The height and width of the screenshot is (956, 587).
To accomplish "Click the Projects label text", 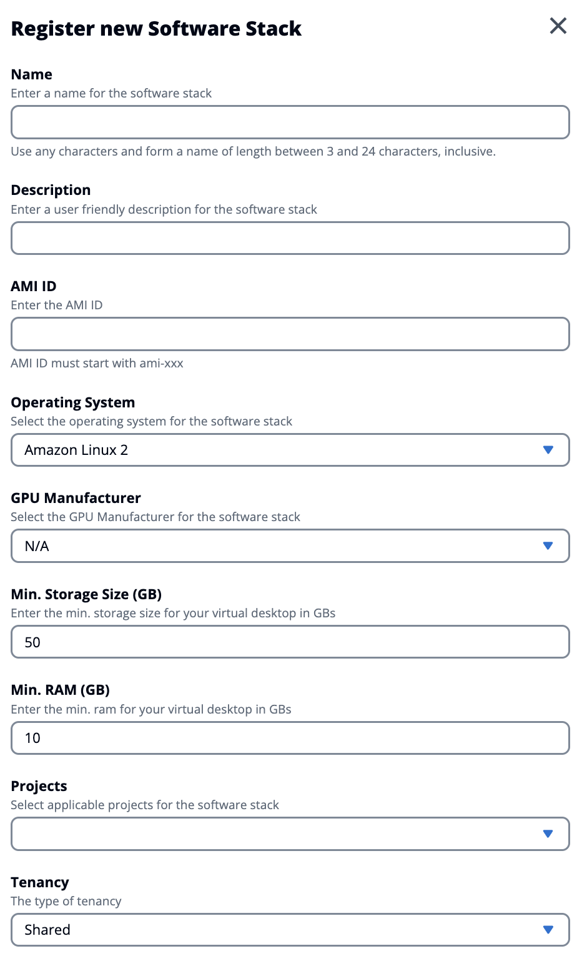I will 39,786.
